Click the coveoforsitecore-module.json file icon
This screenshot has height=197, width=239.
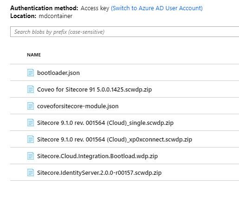(31, 106)
